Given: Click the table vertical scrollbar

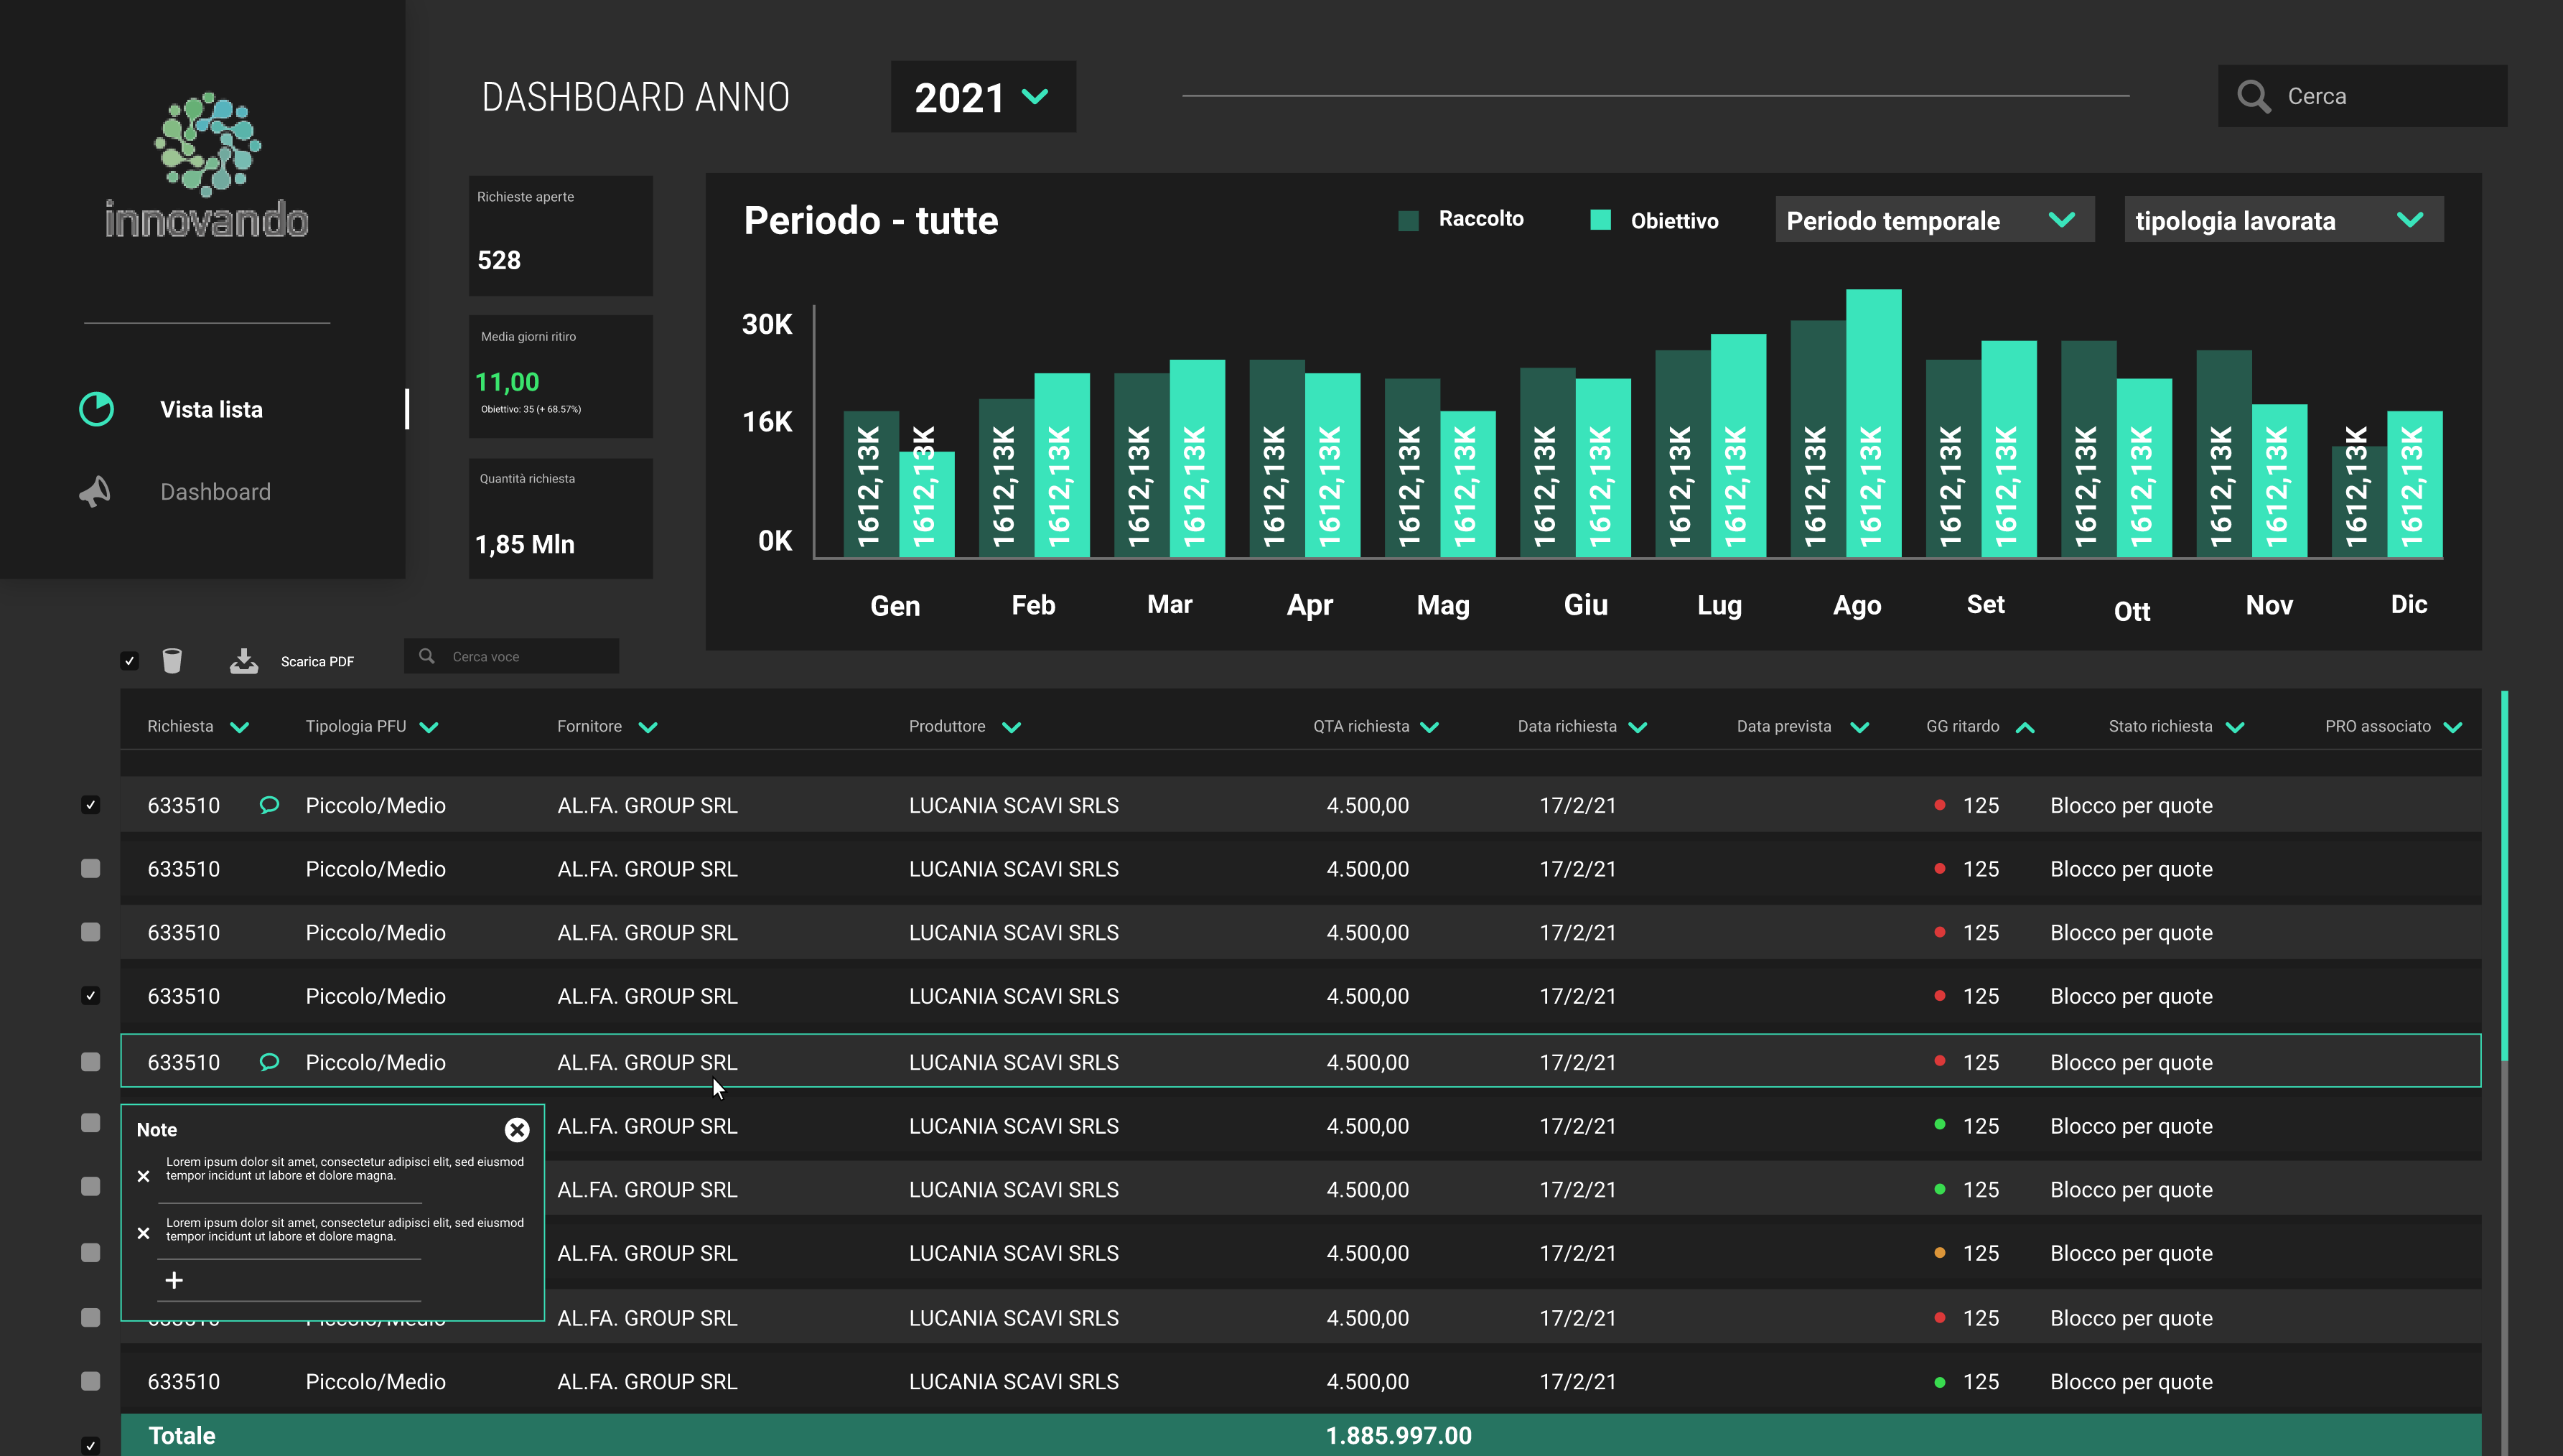Looking at the screenshot, I should coord(2504,876).
